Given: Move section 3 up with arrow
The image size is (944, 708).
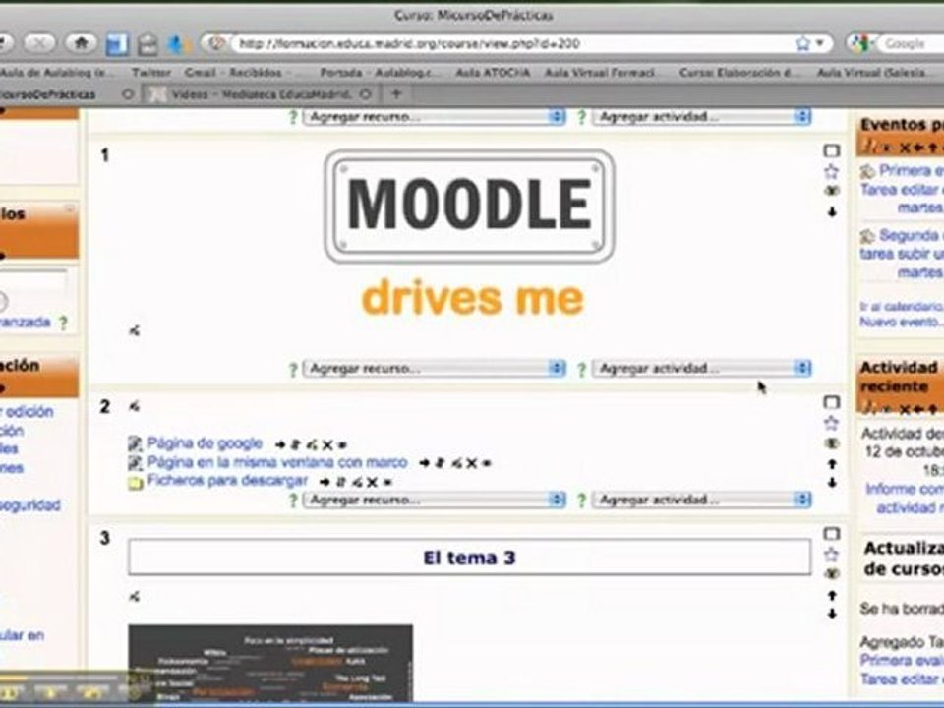Looking at the screenshot, I should click(x=832, y=596).
